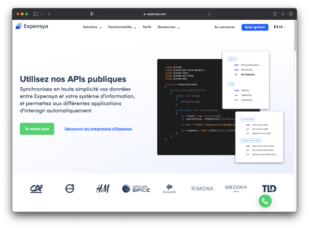309x228 pixels.
Task: Click the Essai gratuit button
Action: tap(255, 27)
